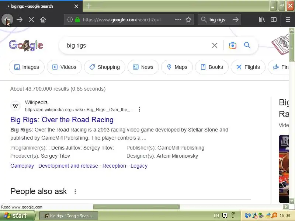The width and height of the screenshot is (295, 221).
Task: Jump to the Gameplay section link
Action: (x=22, y=166)
